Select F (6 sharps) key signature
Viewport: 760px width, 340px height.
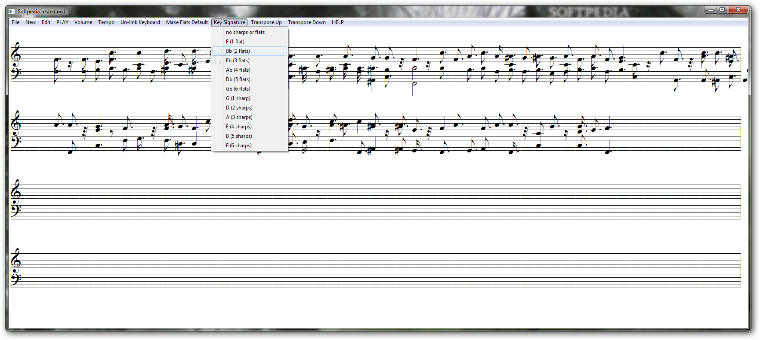coord(250,146)
